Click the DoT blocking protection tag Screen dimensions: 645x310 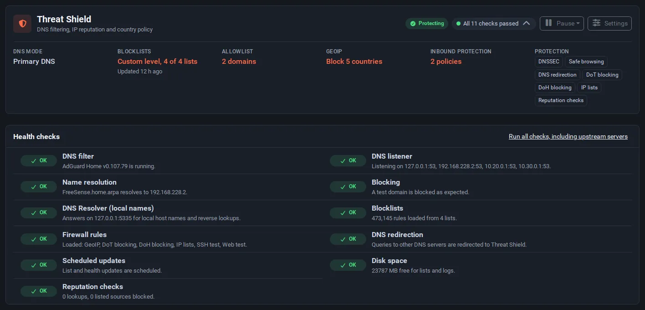(602, 75)
